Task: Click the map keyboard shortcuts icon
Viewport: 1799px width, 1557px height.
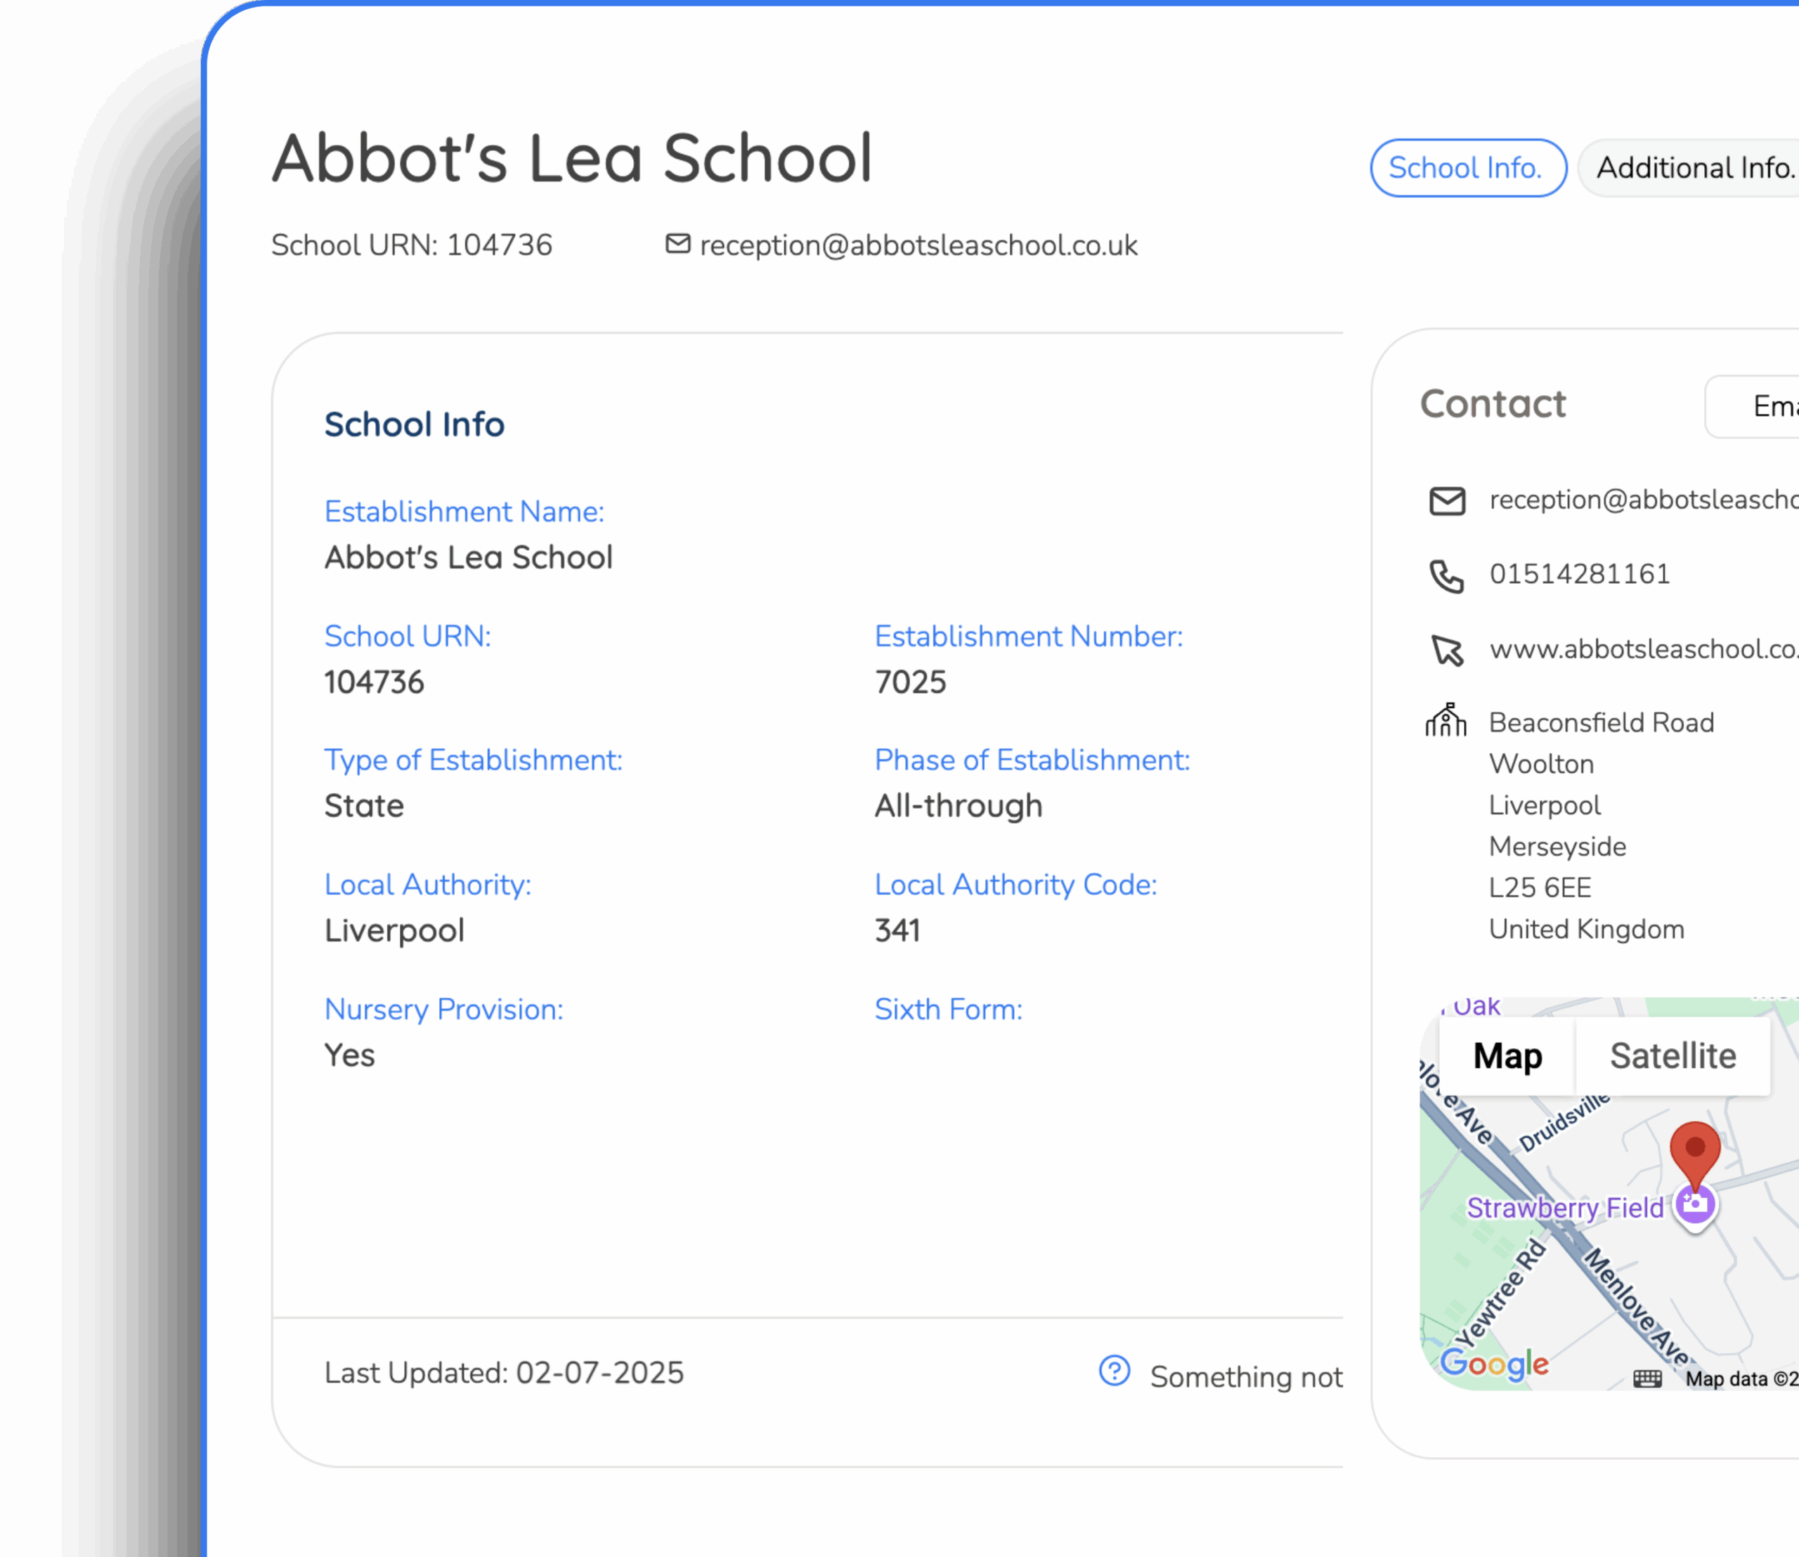Action: [x=1647, y=1379]
